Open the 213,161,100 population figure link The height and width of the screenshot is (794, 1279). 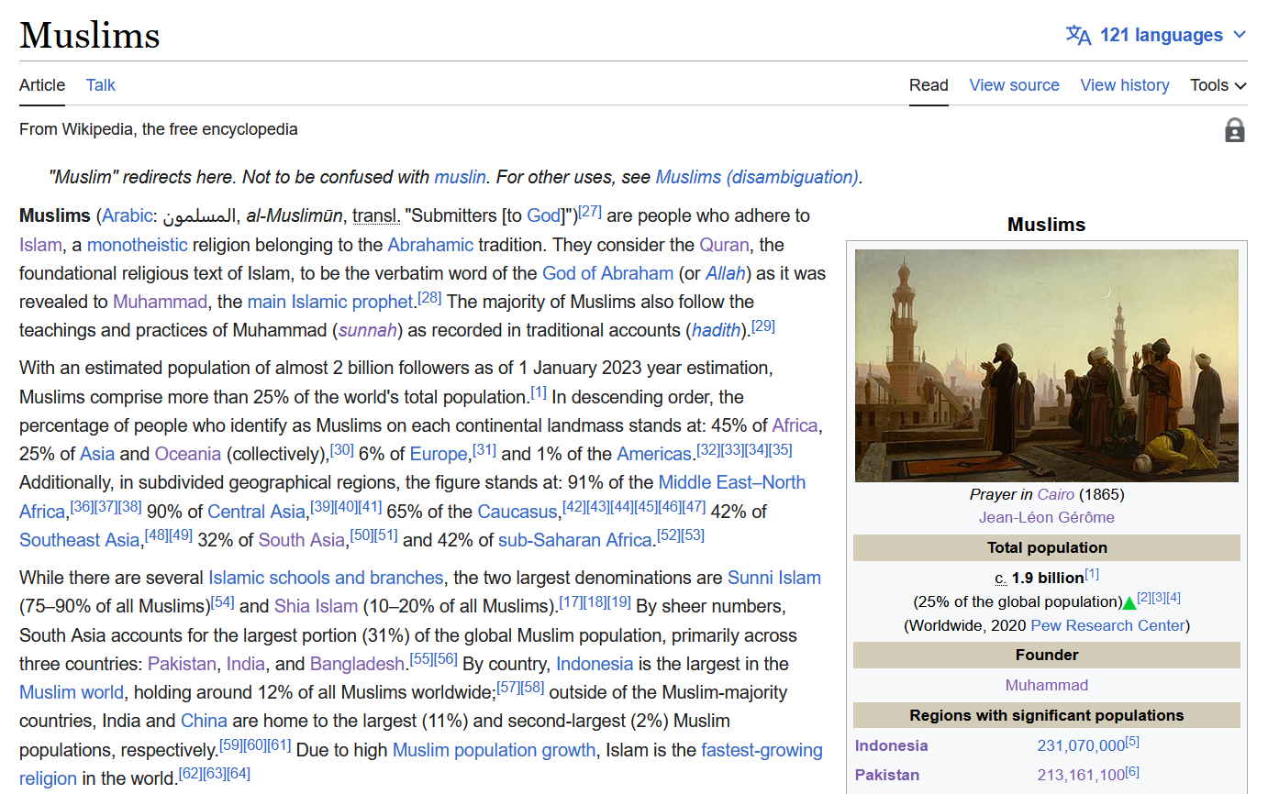point(1082,775)
